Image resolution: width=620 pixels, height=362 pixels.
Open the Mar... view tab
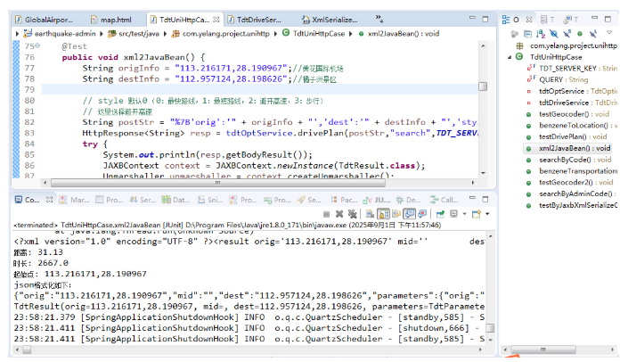pos(75,200)
